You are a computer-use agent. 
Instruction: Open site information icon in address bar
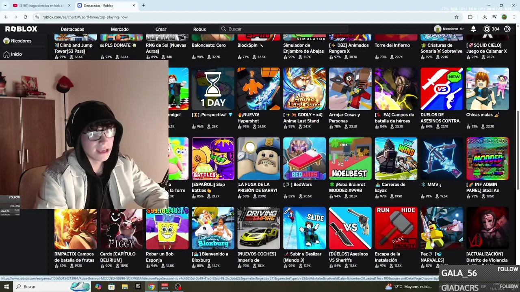click(37, 17)
